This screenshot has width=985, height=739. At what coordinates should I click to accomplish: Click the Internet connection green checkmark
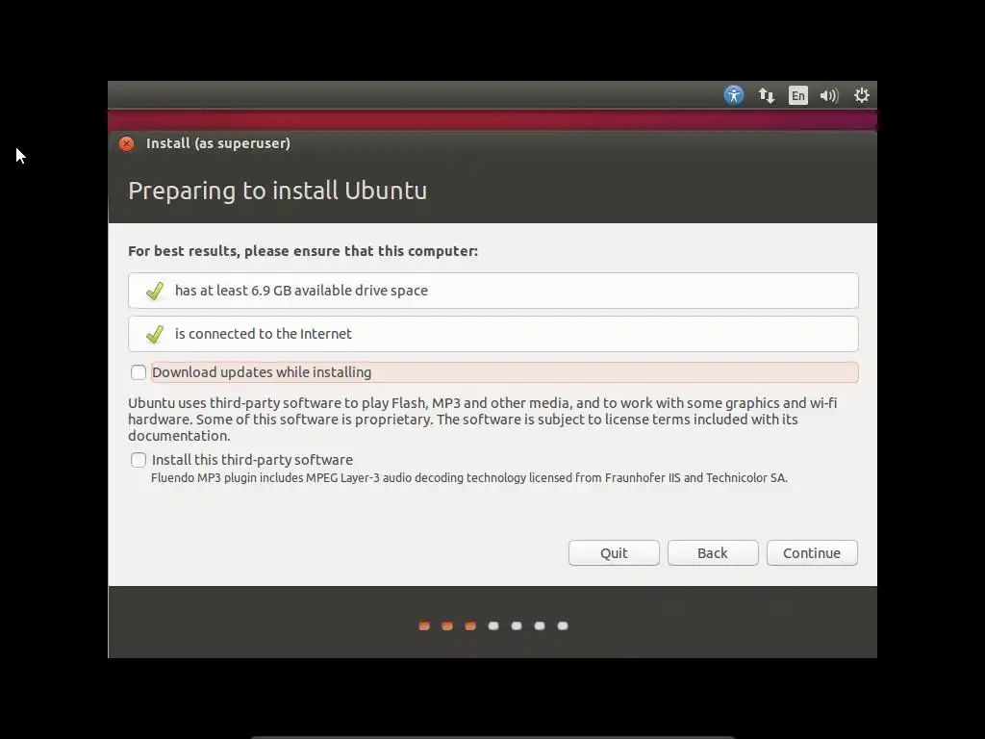tap(155, 334)
